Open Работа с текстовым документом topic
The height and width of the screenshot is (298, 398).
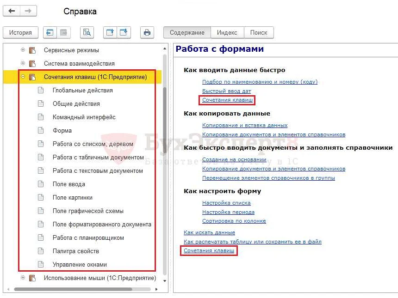click(98, 171)
